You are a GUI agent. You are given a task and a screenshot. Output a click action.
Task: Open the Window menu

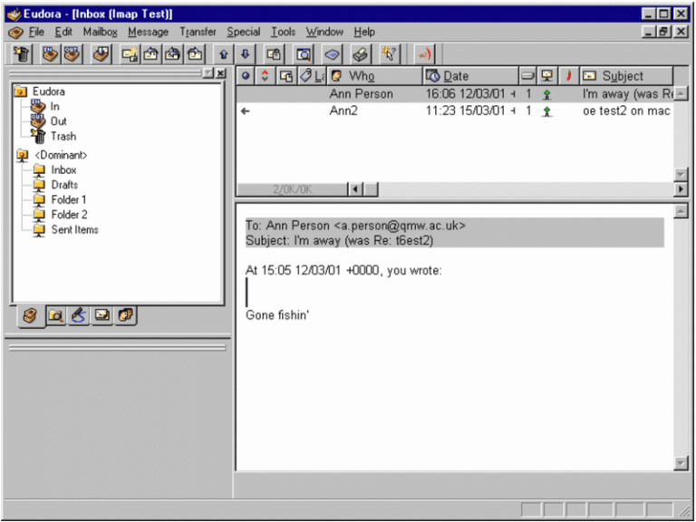coord(324,32)
